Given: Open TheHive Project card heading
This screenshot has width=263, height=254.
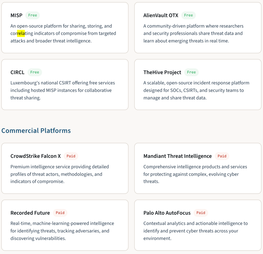Looking at the screenshot, I should click(x=162, y=72).
